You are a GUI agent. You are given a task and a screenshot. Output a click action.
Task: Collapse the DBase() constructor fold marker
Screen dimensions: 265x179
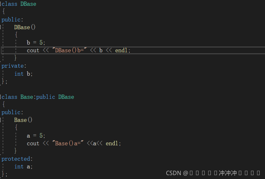pyautogui.click(x=1, y=27)
